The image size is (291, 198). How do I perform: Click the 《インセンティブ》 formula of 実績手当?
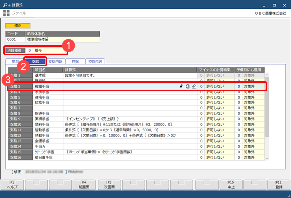click(x=130, y=119)
